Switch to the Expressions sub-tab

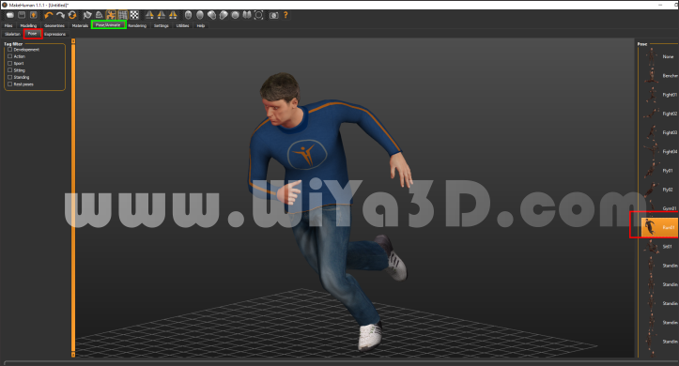click(x=55, y=34)
